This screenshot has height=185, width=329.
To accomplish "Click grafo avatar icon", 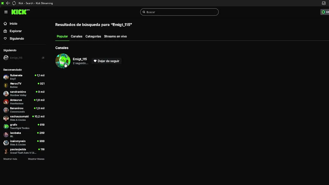I will pyautogui.click(x=6, y=126).
